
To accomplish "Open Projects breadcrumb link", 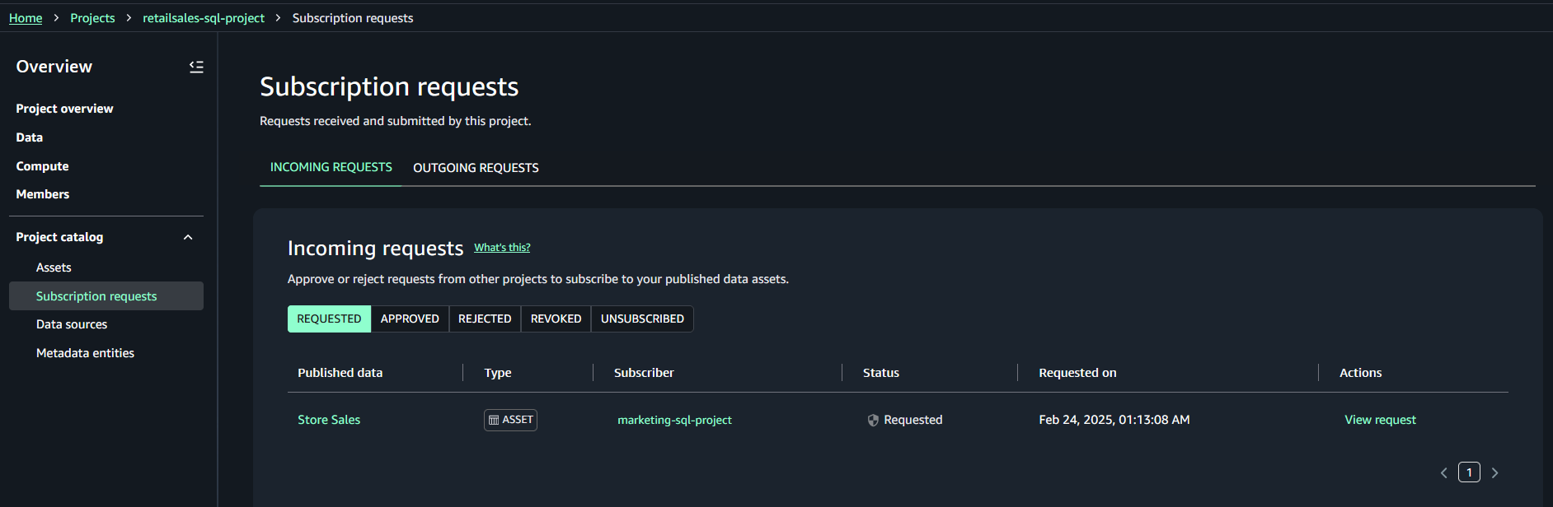I will (x=92, y=18).
